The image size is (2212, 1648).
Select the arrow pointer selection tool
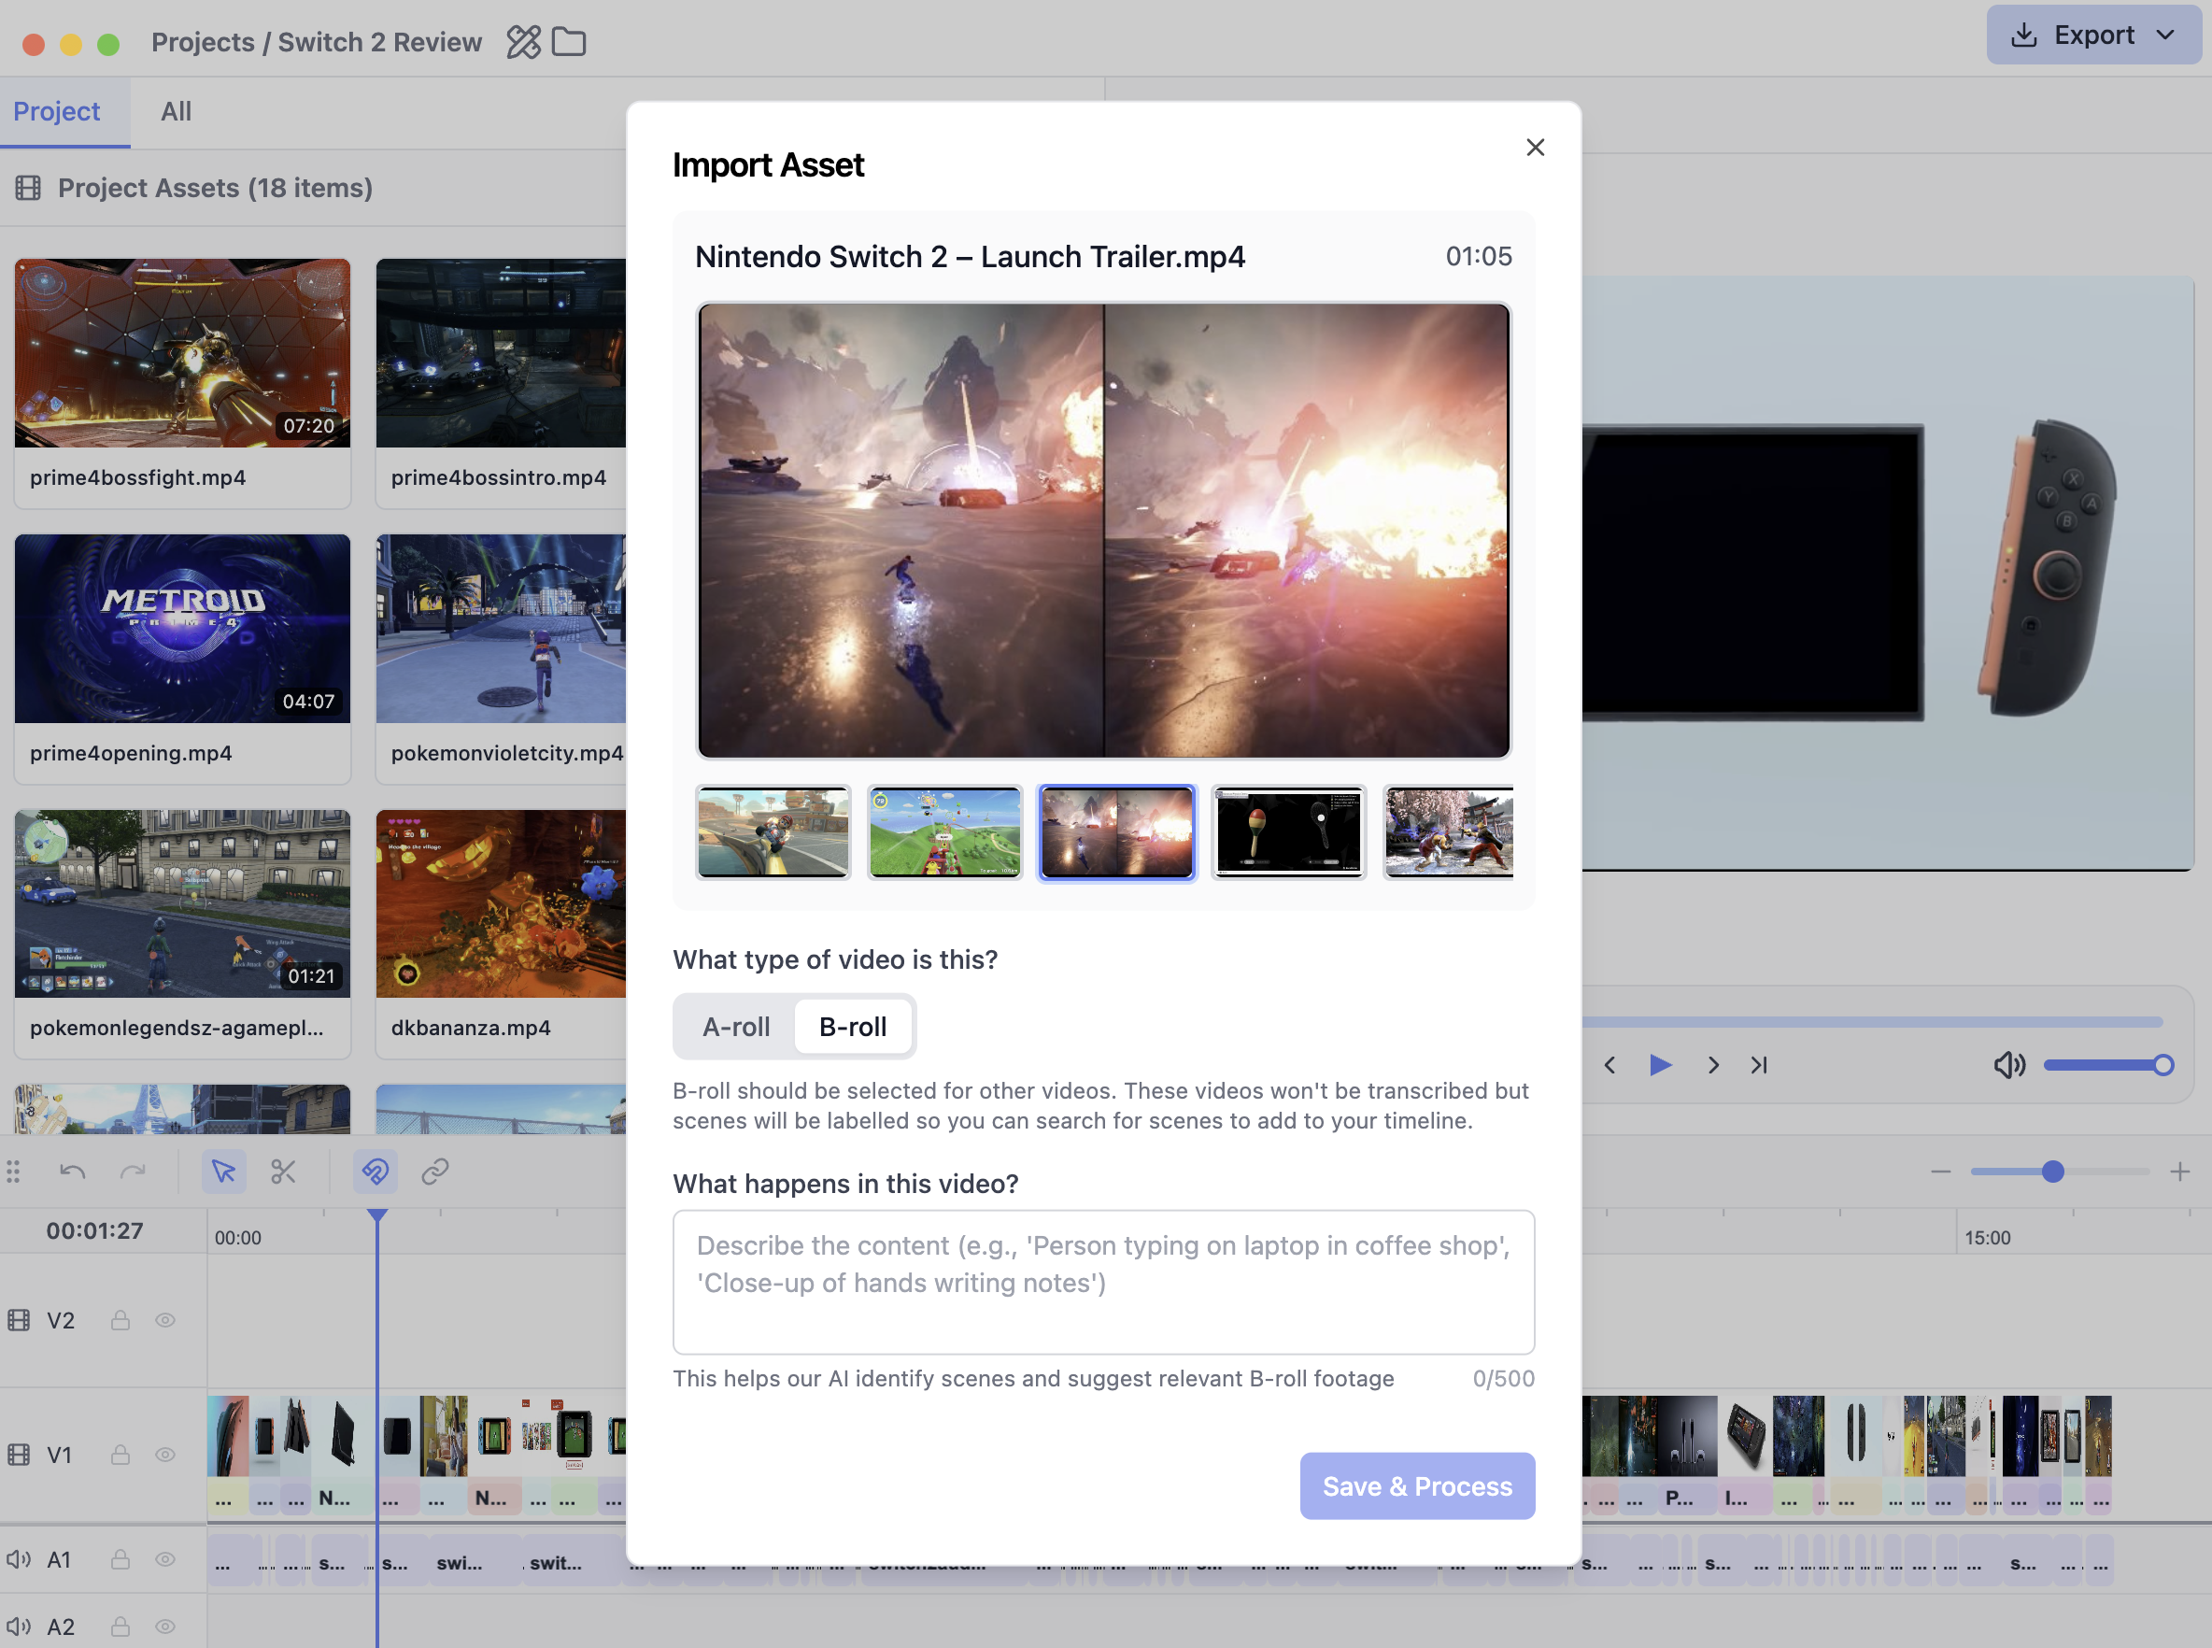pos(223,1172)
